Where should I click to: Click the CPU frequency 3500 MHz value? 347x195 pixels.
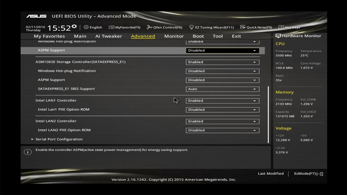[x=284, y=56]
